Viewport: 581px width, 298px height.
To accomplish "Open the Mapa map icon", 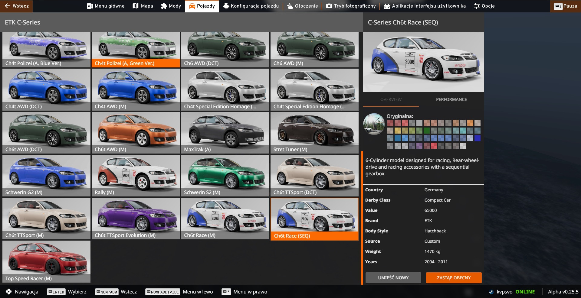I will pyautogui.click(x=136, y=6).
